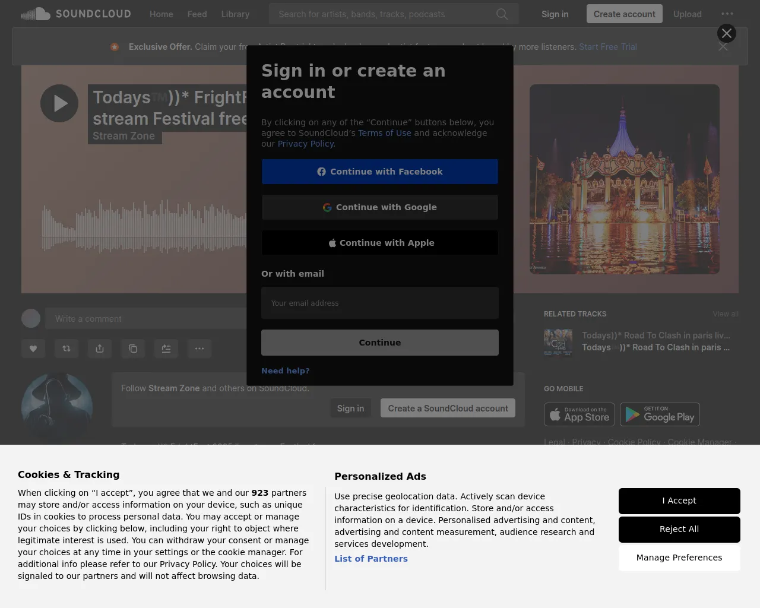Image resolution: width=760 pixels, height=608 pixels.
Task: Play the track with the play button
Action: coord(59,103)
